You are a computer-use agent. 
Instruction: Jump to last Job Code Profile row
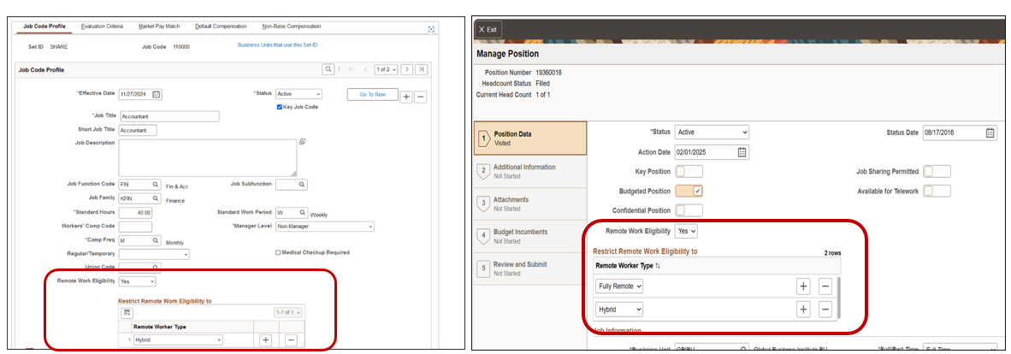[x=421, y=69]
